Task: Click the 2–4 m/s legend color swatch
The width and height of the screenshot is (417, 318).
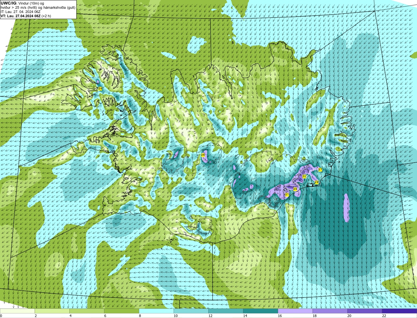Action: (x=52, y=311)
